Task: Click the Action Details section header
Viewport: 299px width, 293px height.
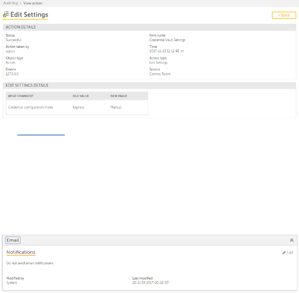Action: coord(21,27)
